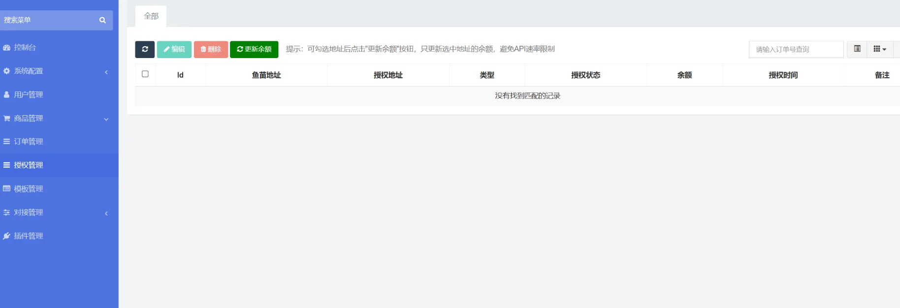
Task: Open 订单管理 order management
Action: pyautogui.click(x=28, y=142)
